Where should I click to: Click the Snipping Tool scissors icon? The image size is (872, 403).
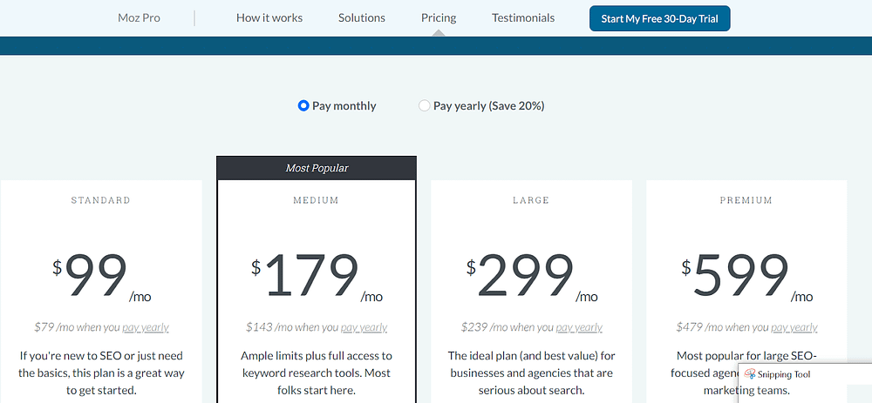point(750,374)
